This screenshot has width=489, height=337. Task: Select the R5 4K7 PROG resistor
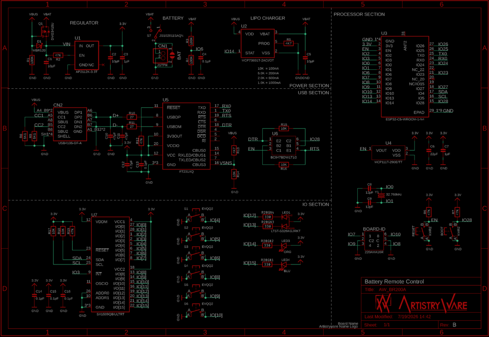(288, 43)
